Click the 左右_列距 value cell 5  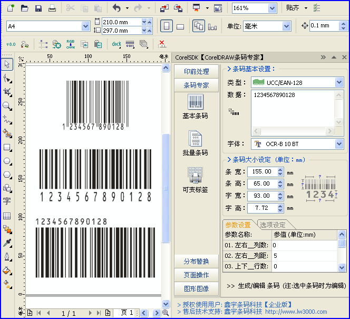coord(305,256)
